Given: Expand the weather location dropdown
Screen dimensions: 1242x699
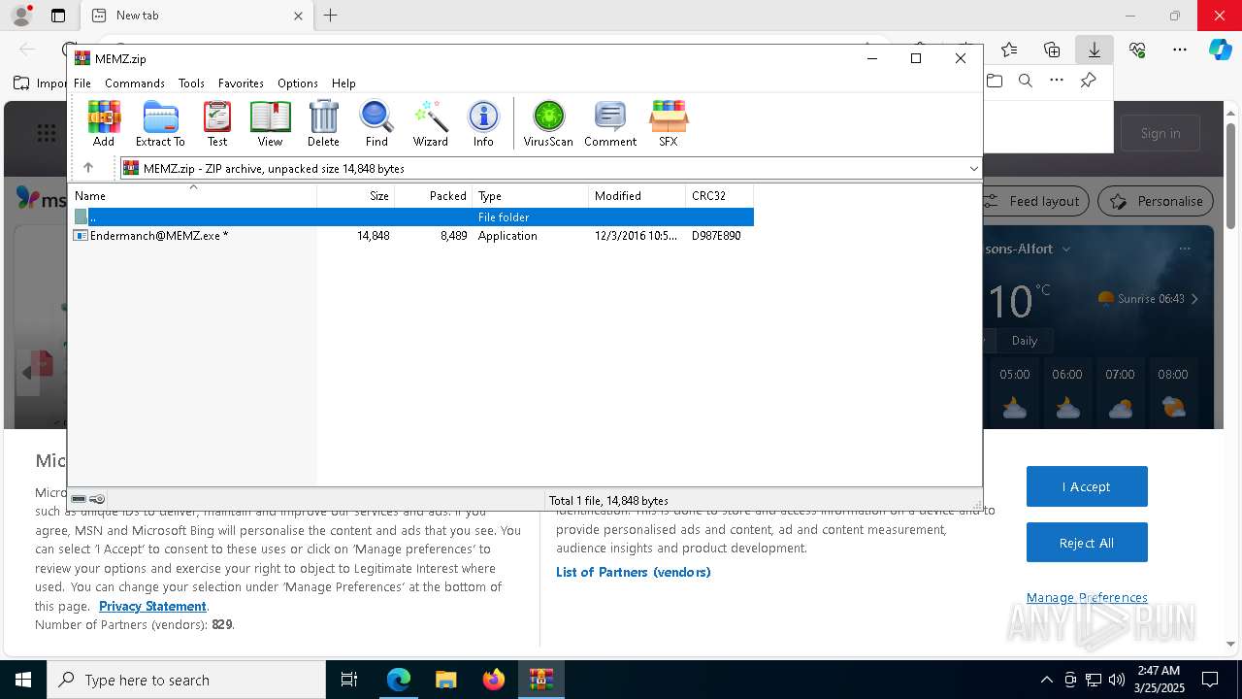Looking at the screenshot, I should 1066,249.
